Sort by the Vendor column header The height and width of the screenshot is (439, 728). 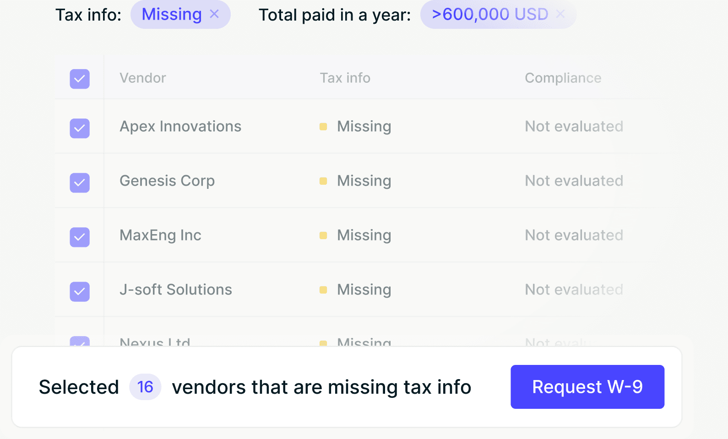[x=142, y=78]
